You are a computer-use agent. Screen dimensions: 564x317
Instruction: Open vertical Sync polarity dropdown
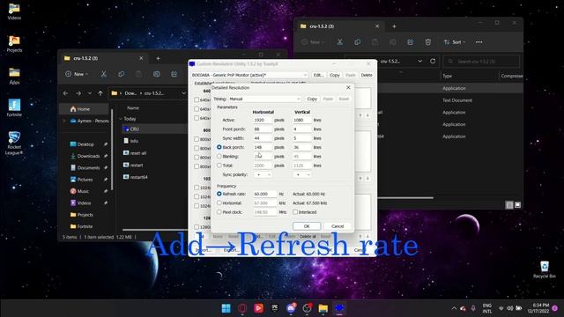301,174
